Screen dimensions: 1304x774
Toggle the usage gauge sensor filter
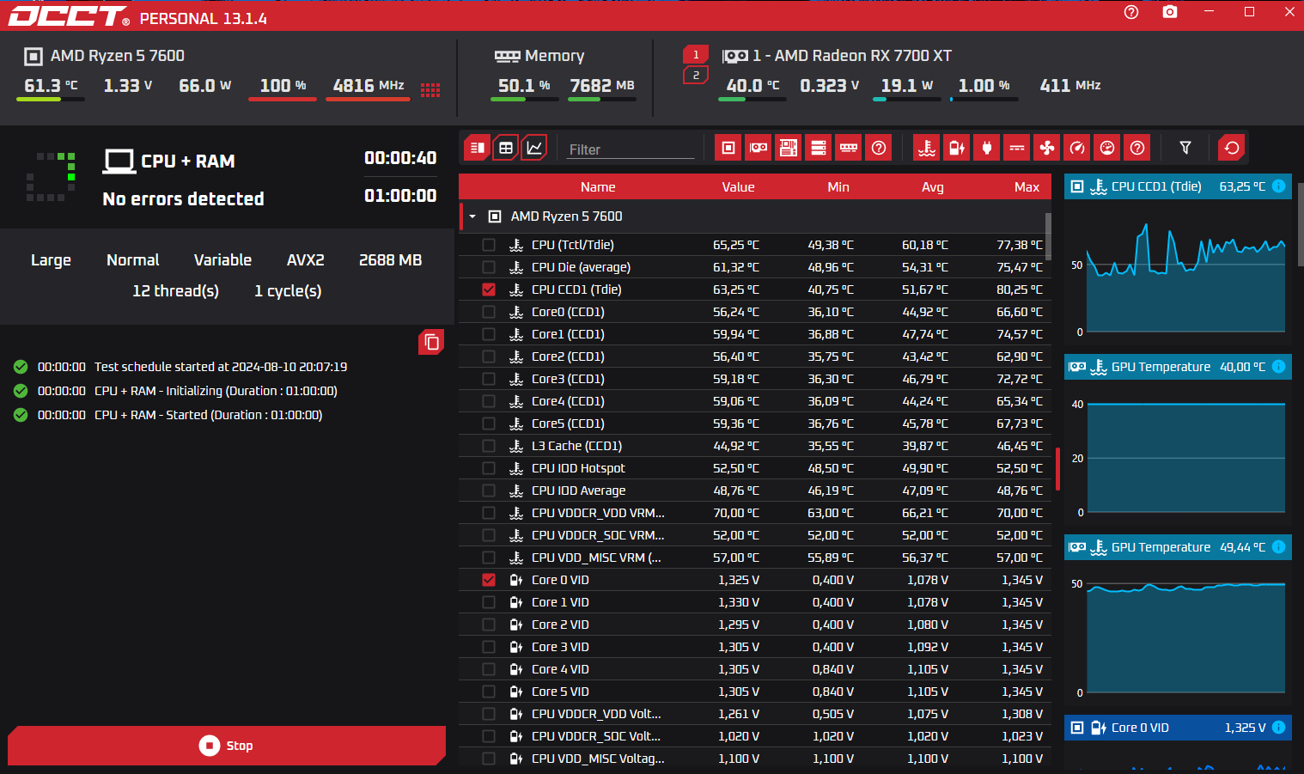coord(1107,148)
